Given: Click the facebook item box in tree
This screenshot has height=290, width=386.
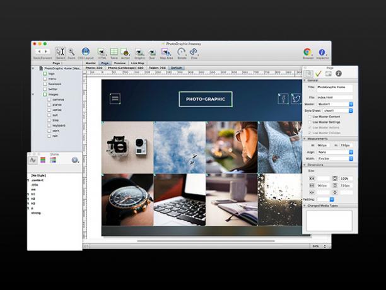Looking at the screenshot, I should click(45, 84).
